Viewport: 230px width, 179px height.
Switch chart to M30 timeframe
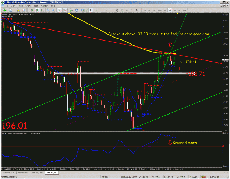160,10
